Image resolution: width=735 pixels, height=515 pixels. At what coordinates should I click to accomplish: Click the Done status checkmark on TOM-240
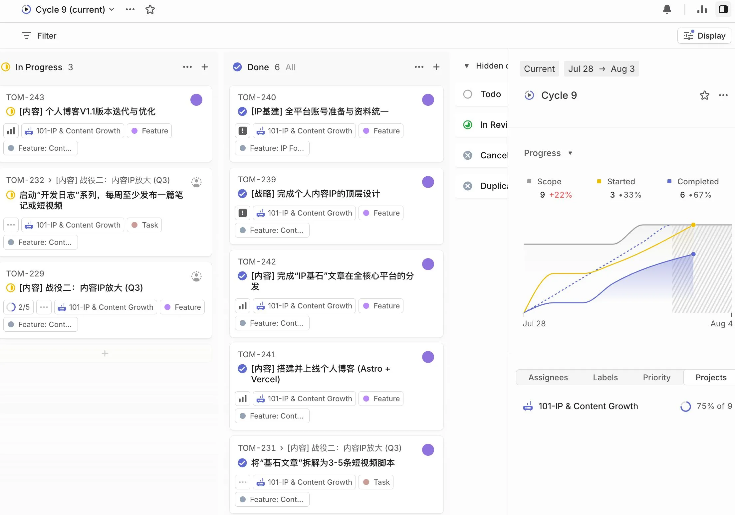tap(242, 111)
